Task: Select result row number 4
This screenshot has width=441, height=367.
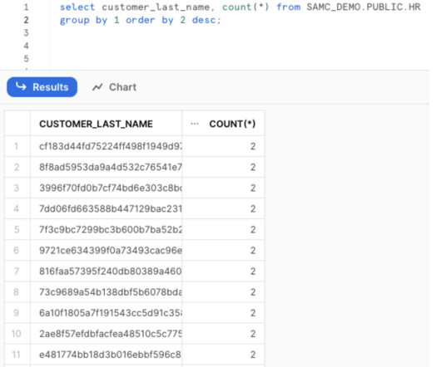Action: (17, 208)
